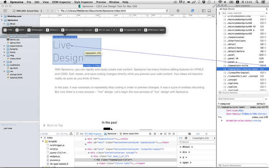Click the Search Selector field
269x168 pixels.
(x=243, y=93)
